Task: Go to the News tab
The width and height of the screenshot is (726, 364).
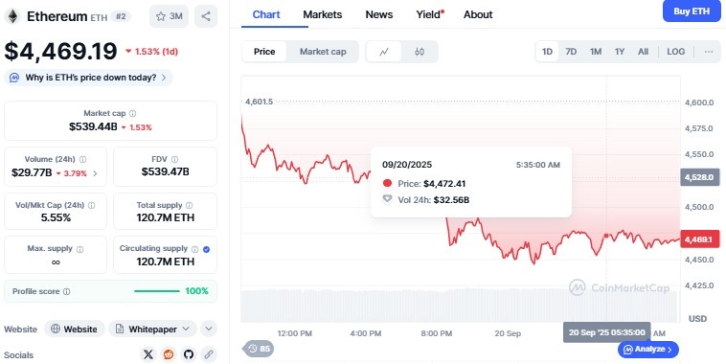Action: tap(378, 14)
